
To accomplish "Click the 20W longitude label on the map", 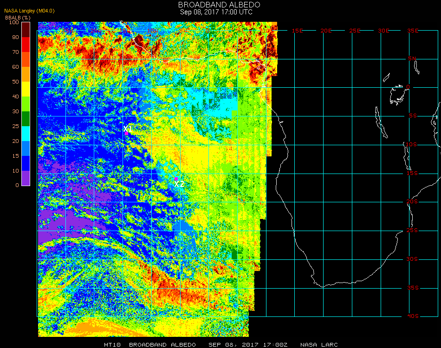I will pyautogui.click(x=96, y=31).
